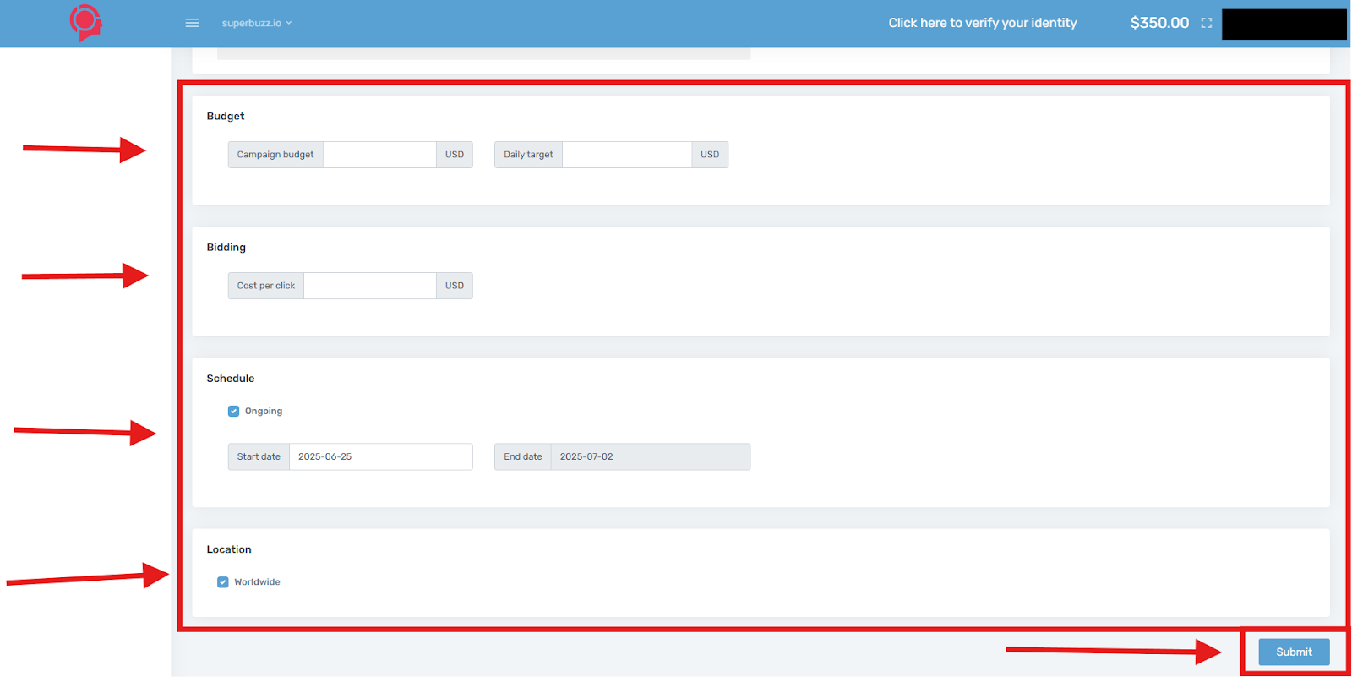Click the Cost per click label

(266, 286)
